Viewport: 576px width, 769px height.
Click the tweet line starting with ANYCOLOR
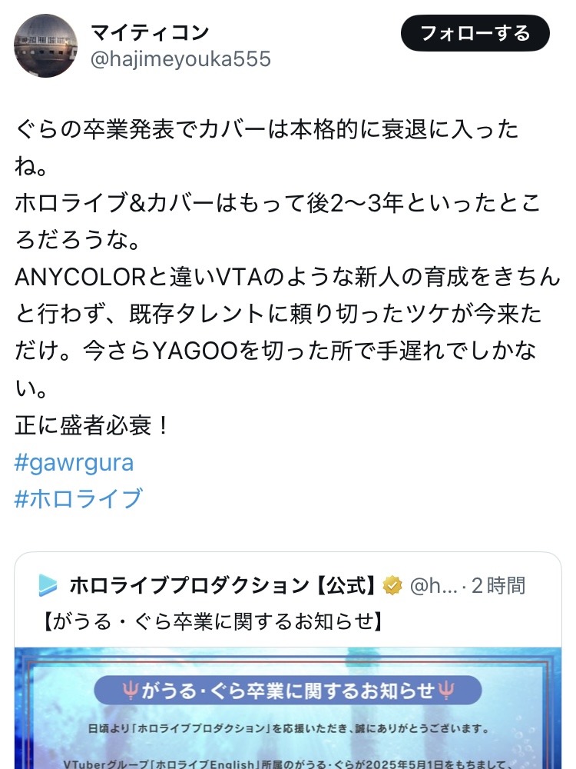287,277
